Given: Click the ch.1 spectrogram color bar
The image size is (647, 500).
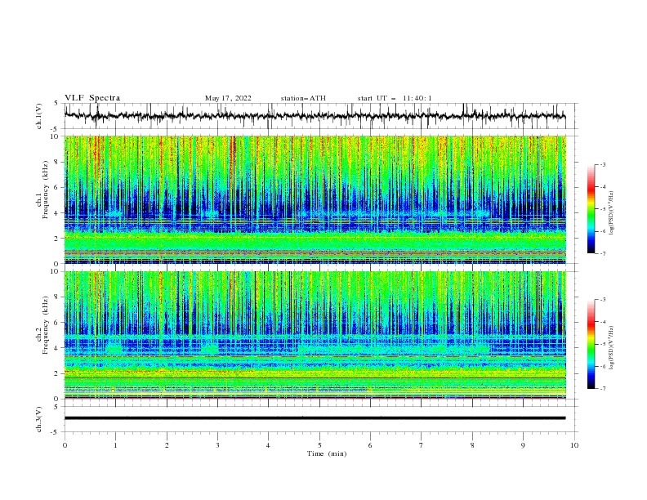Looking at the screenshot, I should coord(591,209).
